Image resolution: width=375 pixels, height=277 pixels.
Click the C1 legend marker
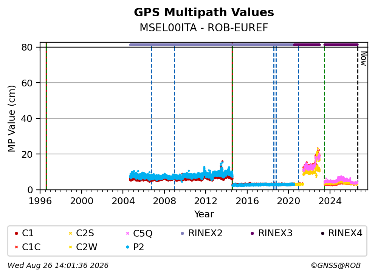[16, 233]
